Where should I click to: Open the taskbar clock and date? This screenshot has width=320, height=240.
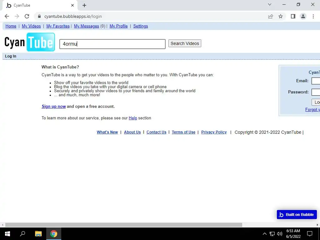(x=293, y=234)
